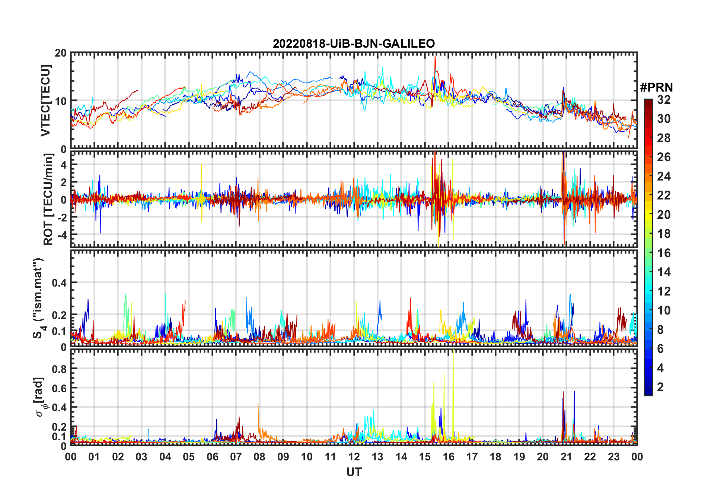Viewport: 708px width, 495px height.
Task: Click the dark red top of the PRN colorbar
Action: (x=648, y=104)
